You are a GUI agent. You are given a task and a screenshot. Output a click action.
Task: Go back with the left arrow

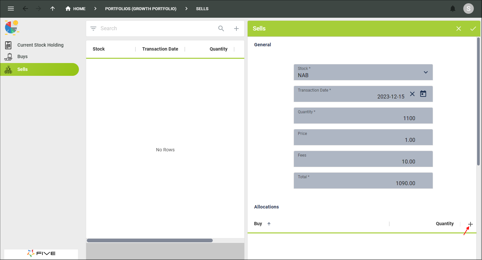click(25, 9)
